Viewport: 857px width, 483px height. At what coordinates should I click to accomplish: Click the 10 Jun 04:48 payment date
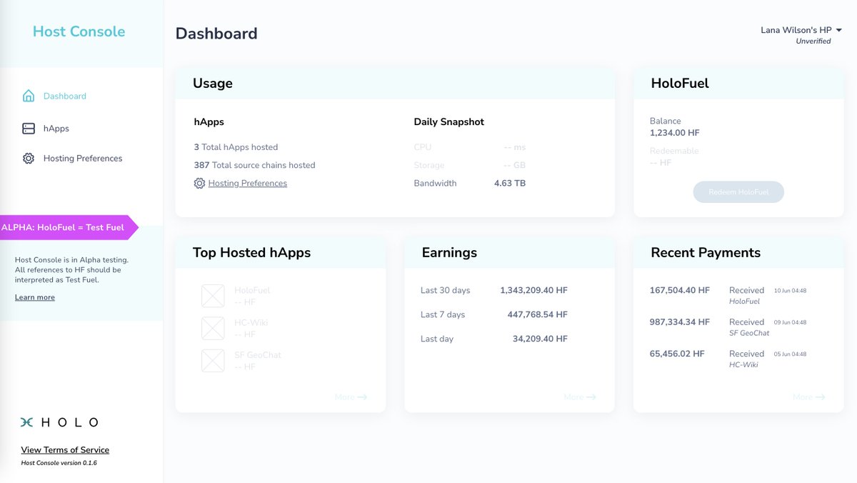click(x=790, y=291)
